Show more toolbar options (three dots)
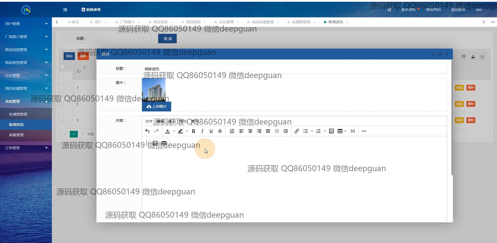The height and width of the screenshot is (243, 497). pos(364,131)
